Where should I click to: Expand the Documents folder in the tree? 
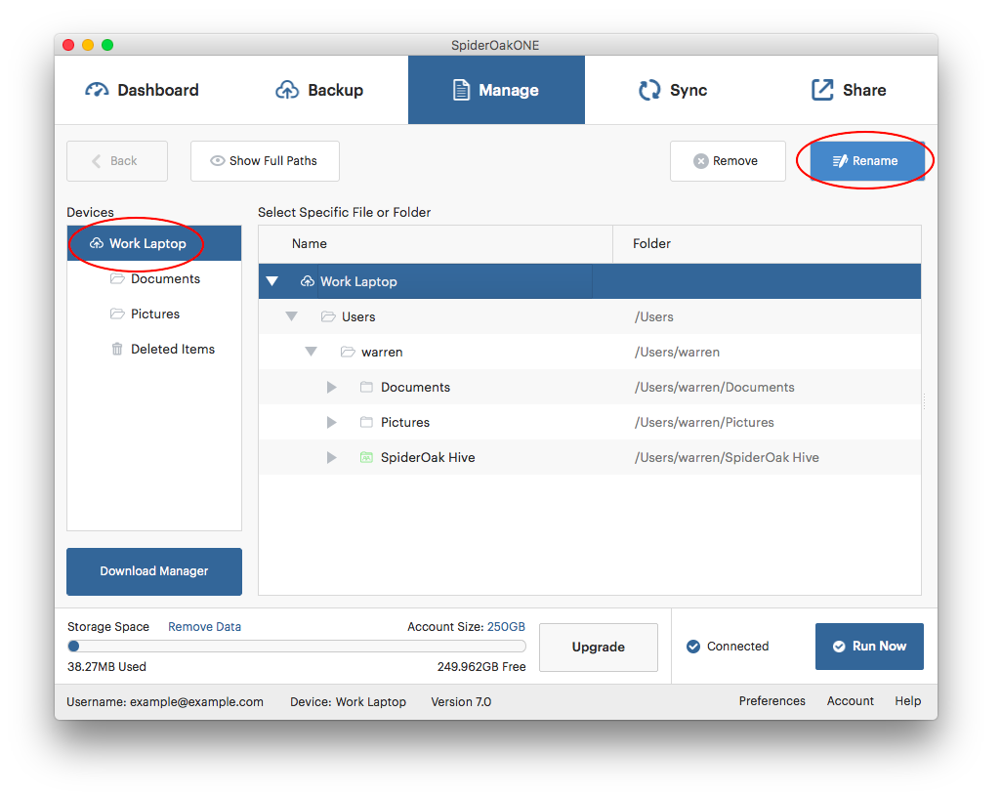click(x=331, y=387)
